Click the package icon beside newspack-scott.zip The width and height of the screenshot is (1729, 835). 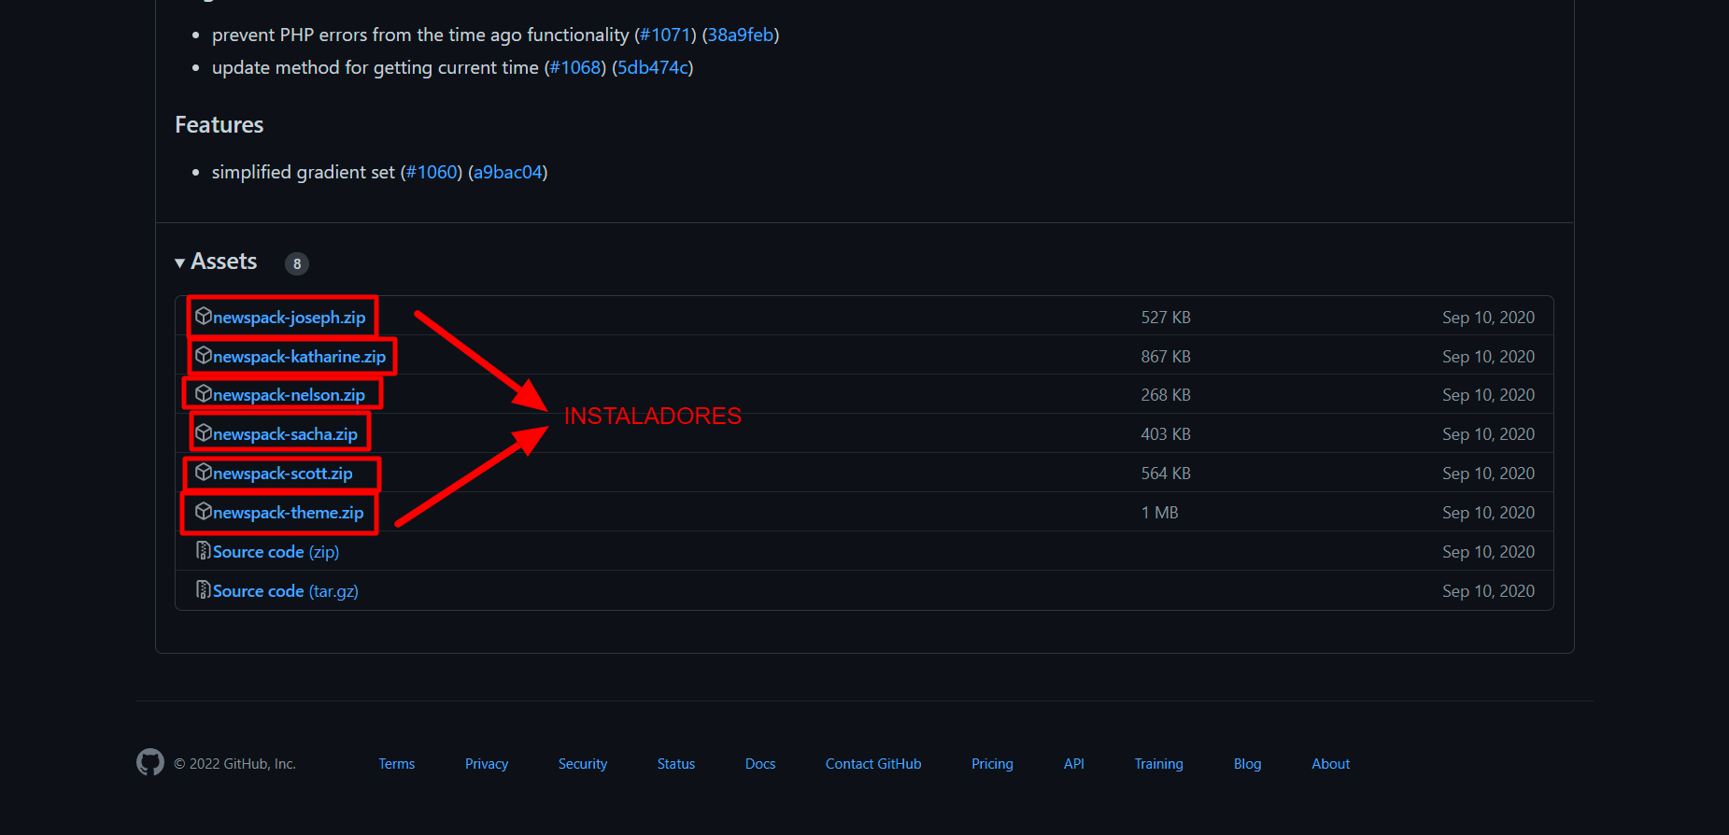coord(204,473)
